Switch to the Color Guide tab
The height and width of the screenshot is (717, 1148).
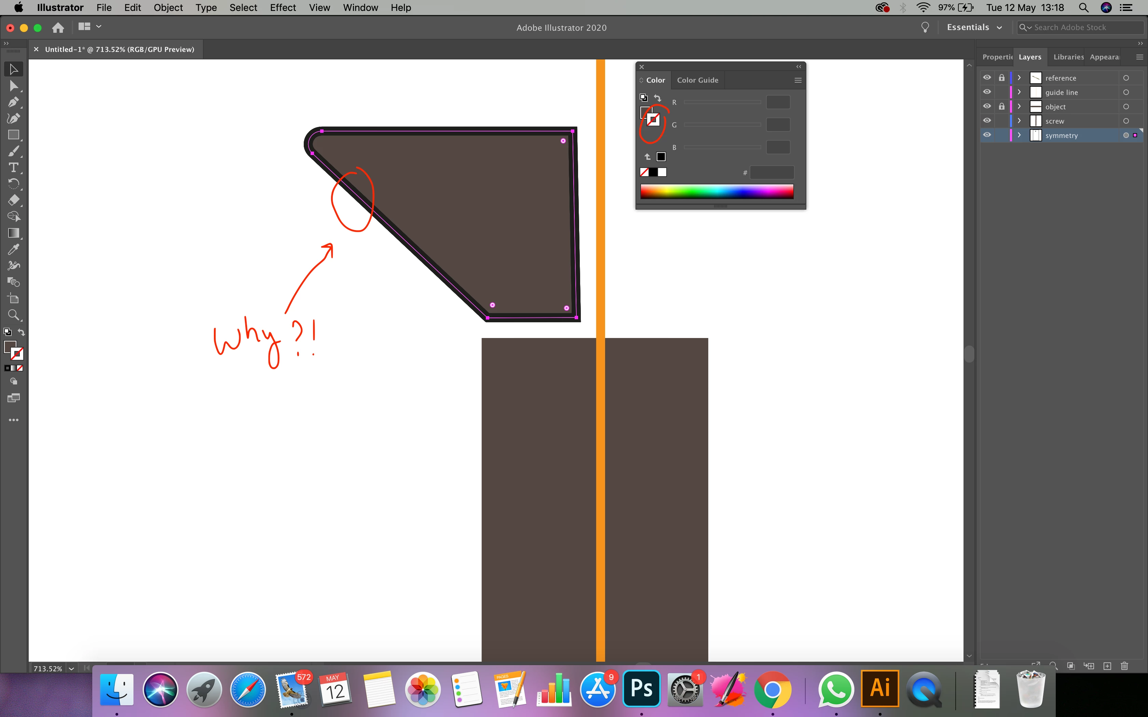pos(697,80)
